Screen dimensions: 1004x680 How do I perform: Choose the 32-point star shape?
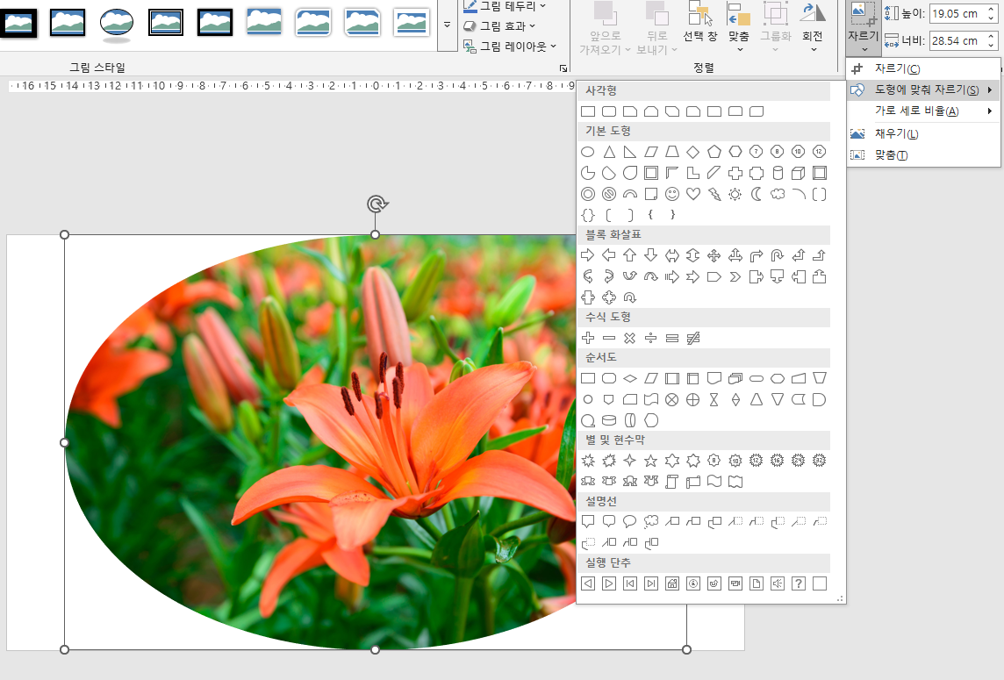(x=819, y=461)
